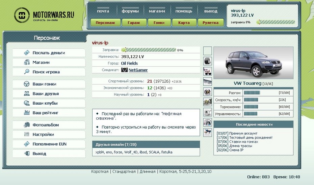This screenshot has height=185, width=314.
Task: Select the last part icon below nitrous
Action: 207,133
